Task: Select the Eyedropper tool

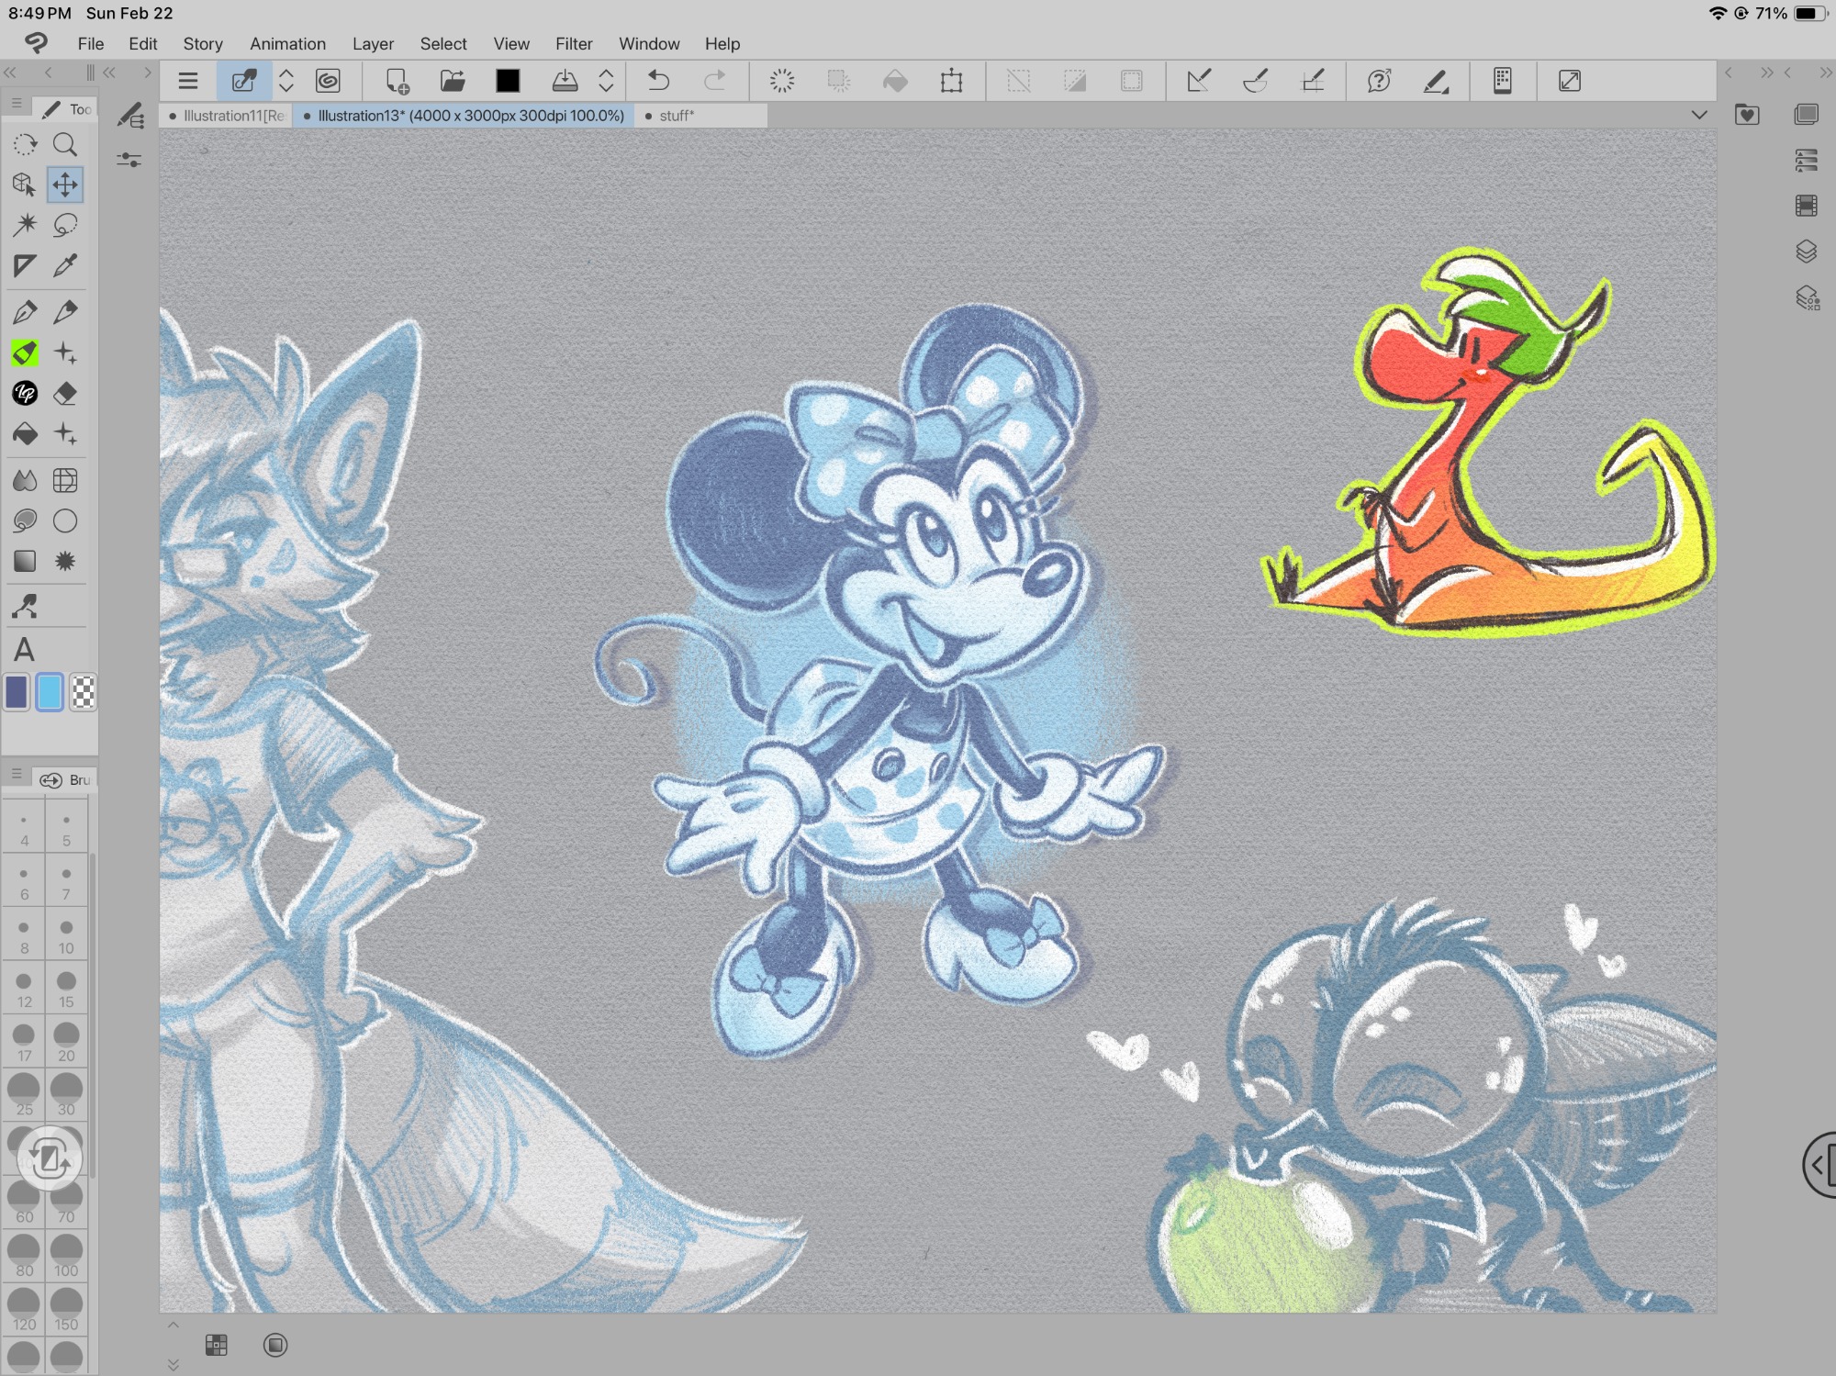Action: coord(65,265)
